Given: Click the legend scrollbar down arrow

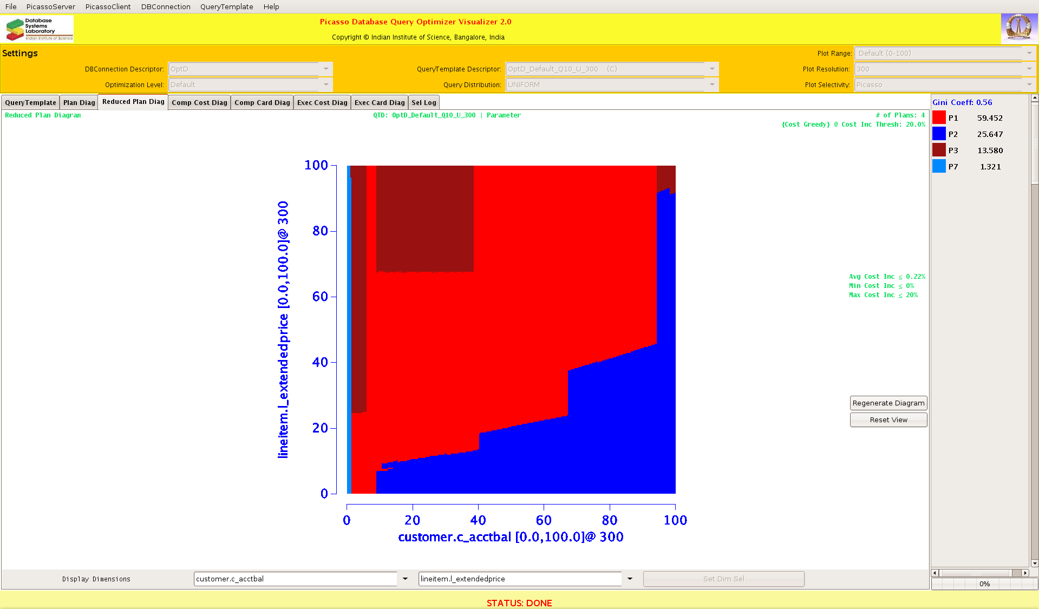Looking at the screenshot, I should click(x=1034, y=563).
